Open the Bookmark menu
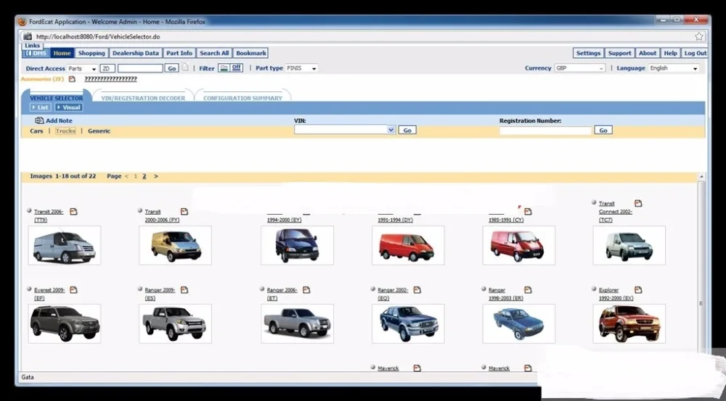This screenshot has width=726, height=401. 251,53
